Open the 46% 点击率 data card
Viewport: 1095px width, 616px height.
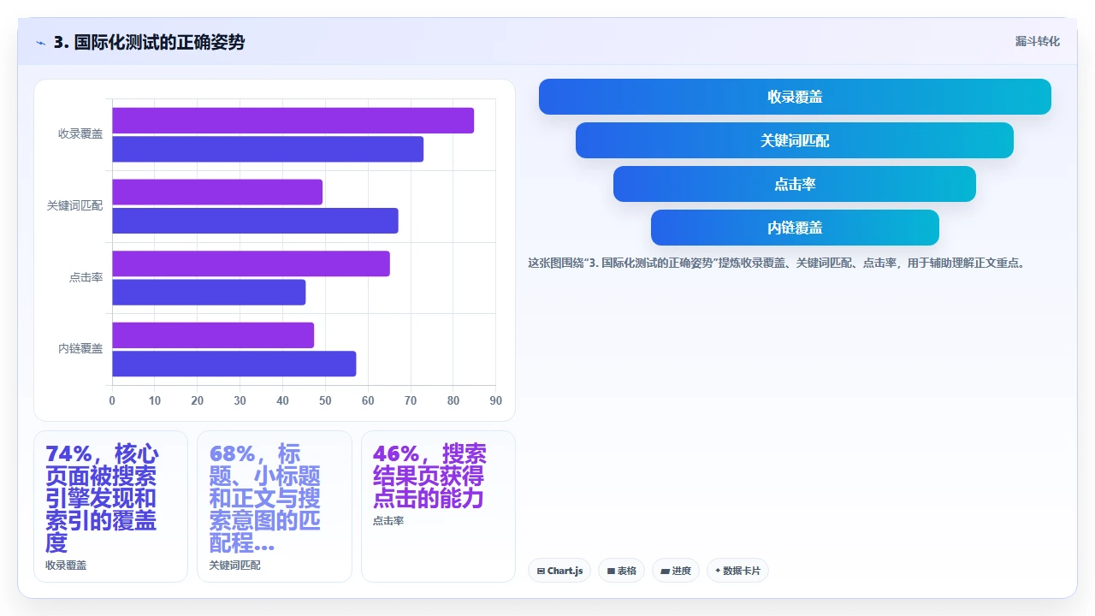point(438,506)
